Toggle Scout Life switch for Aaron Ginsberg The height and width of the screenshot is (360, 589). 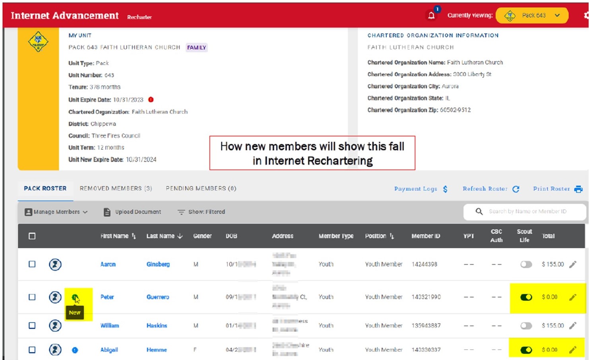pos(526,264)
